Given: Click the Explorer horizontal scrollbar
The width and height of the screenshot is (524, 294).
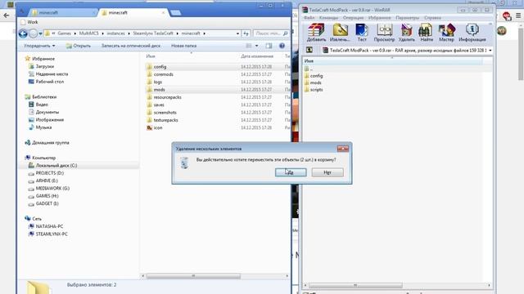Looking at the screenshot, I should coord(193,276).
